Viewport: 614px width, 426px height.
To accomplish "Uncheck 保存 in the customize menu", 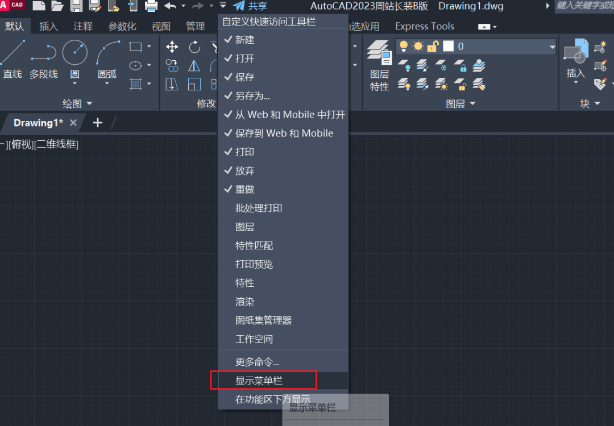I will [283, 77].
